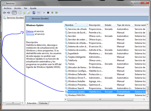The width and height of the screenshot is (151, 111).
Task: Click the Reiniciar service link
Action: point(30,34)
